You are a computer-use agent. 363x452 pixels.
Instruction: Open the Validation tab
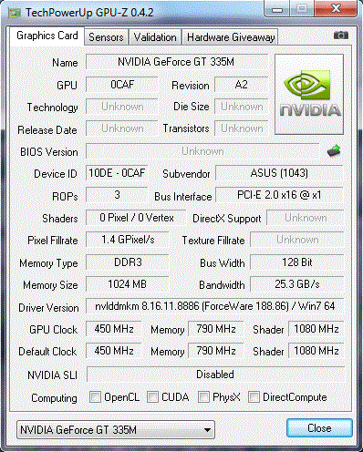[x=155, y=37]
